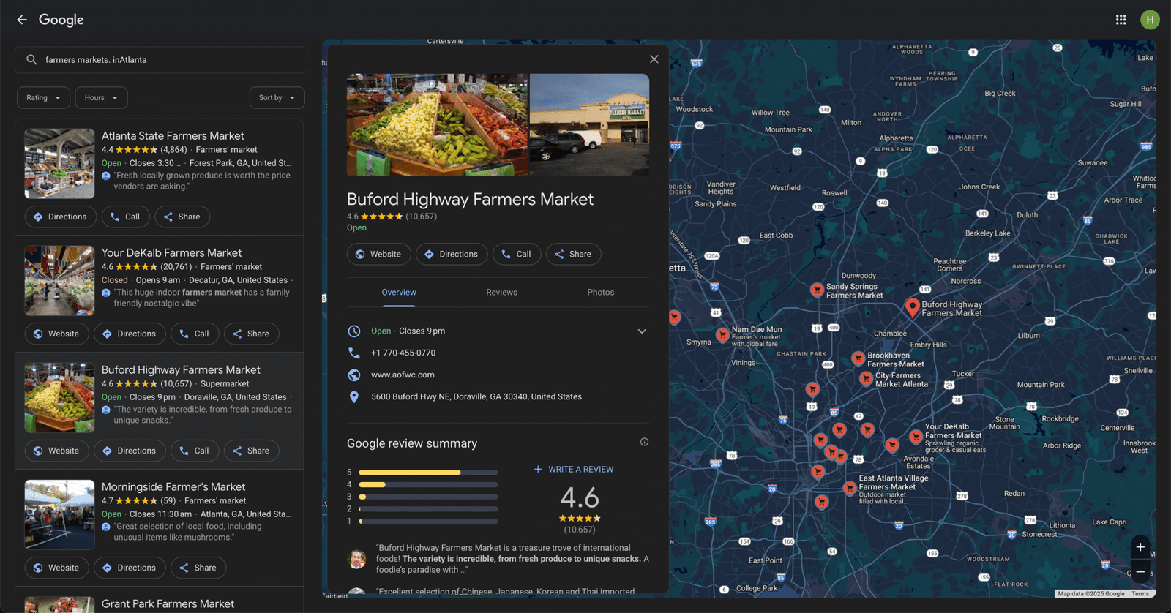
Task: Open Your DeKalb Farmers Market website
Action: tap(56, 334)
